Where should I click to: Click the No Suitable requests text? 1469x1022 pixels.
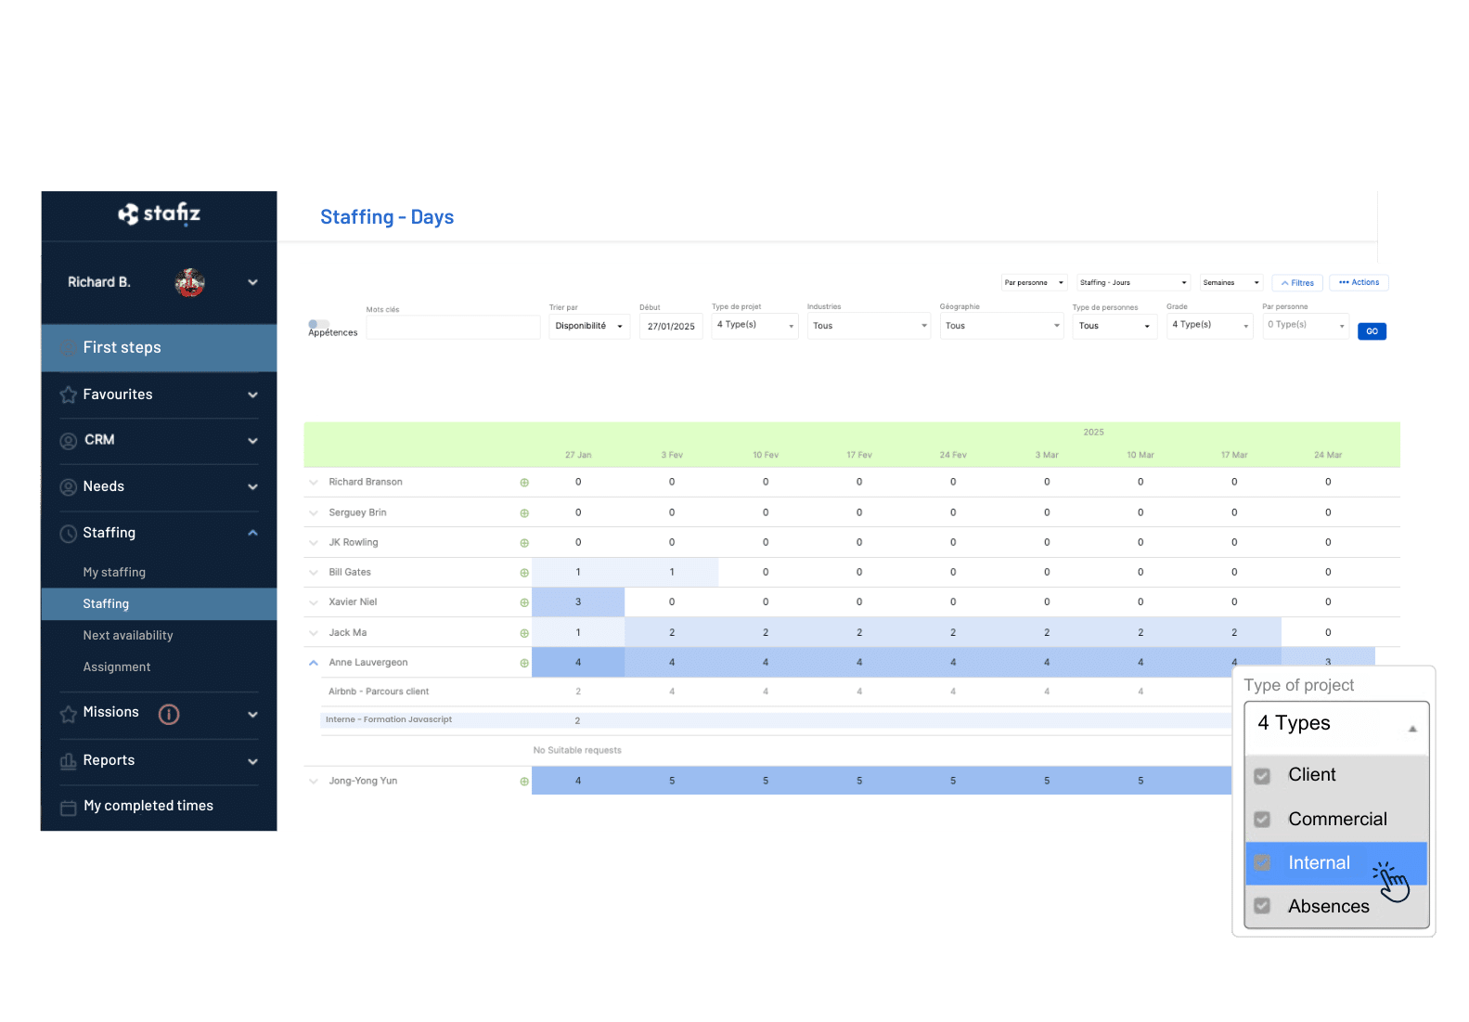pyautogui.click(x=577, y=750)
